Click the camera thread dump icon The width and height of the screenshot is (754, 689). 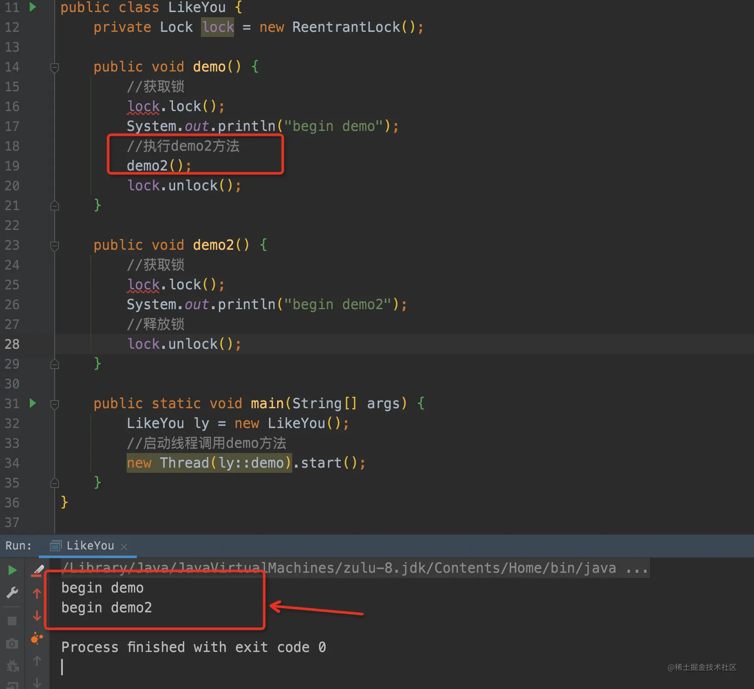(12, 644)
